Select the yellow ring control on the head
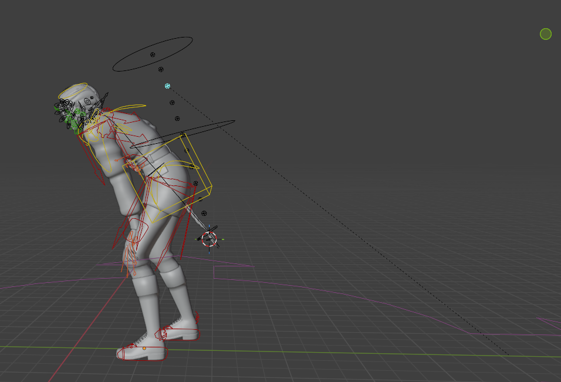Image resolution: width=561 pixels, height=382 pixels. tap(73, 91)
